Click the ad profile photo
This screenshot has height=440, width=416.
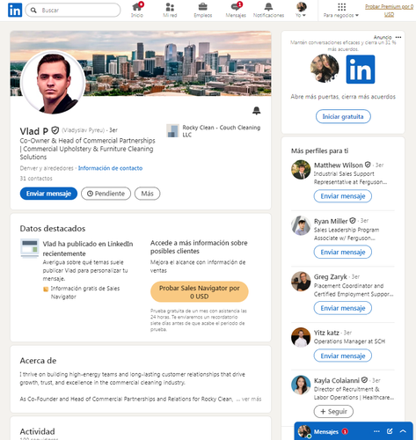coord(325,69)
